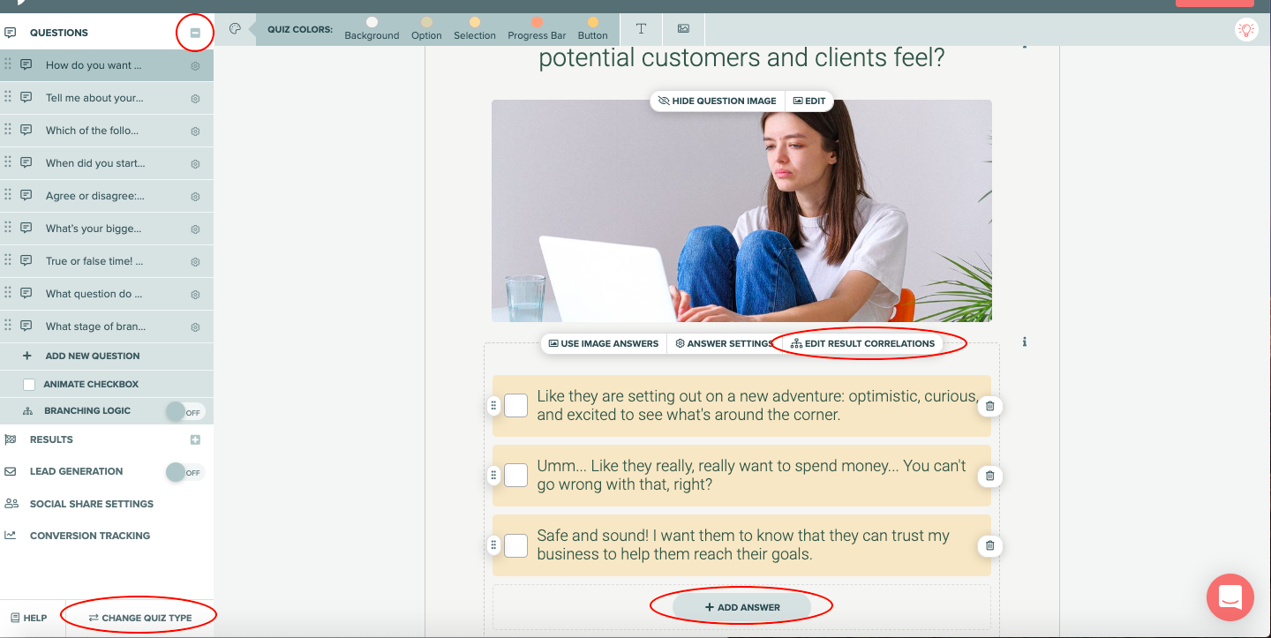Click drag handle of "Umm... Like they really" answer
Screen dimensions: 1271x638
pos(493,476)
